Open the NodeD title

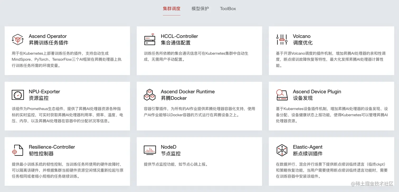coord(169,147)
